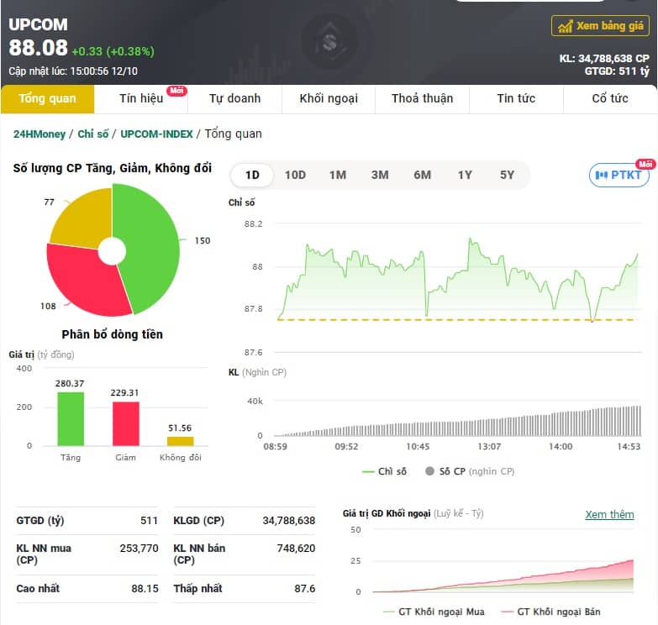Click the index value 88.08

pyautogui.click(x=38, y=47)
